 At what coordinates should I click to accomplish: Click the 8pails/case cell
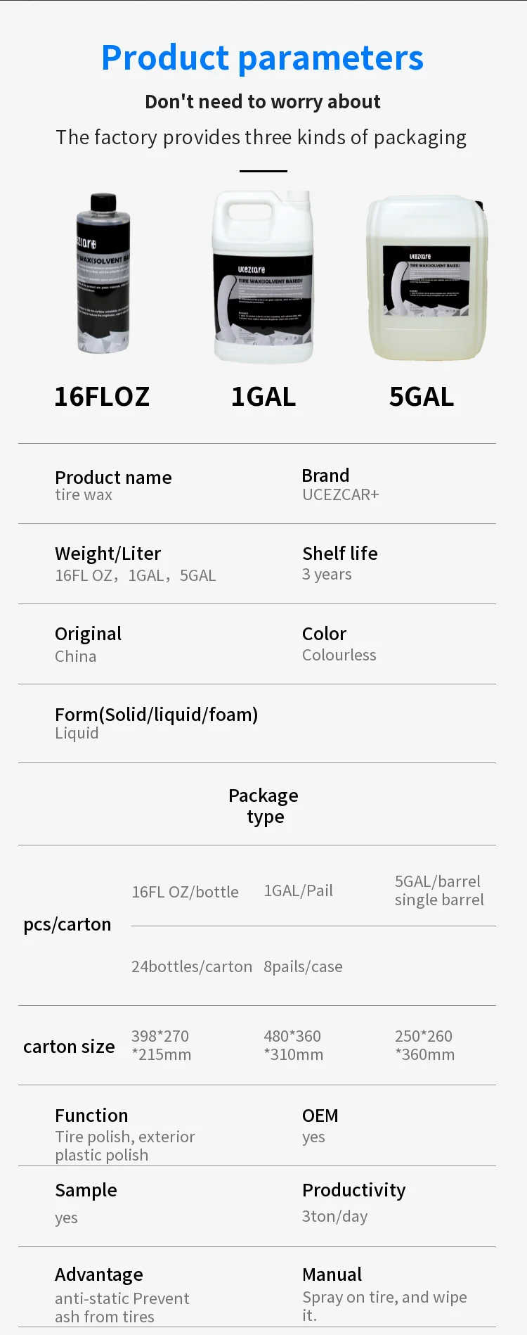click(x=303, y=966)
